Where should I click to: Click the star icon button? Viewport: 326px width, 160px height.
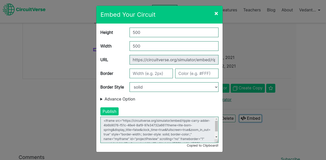point(271,88)
